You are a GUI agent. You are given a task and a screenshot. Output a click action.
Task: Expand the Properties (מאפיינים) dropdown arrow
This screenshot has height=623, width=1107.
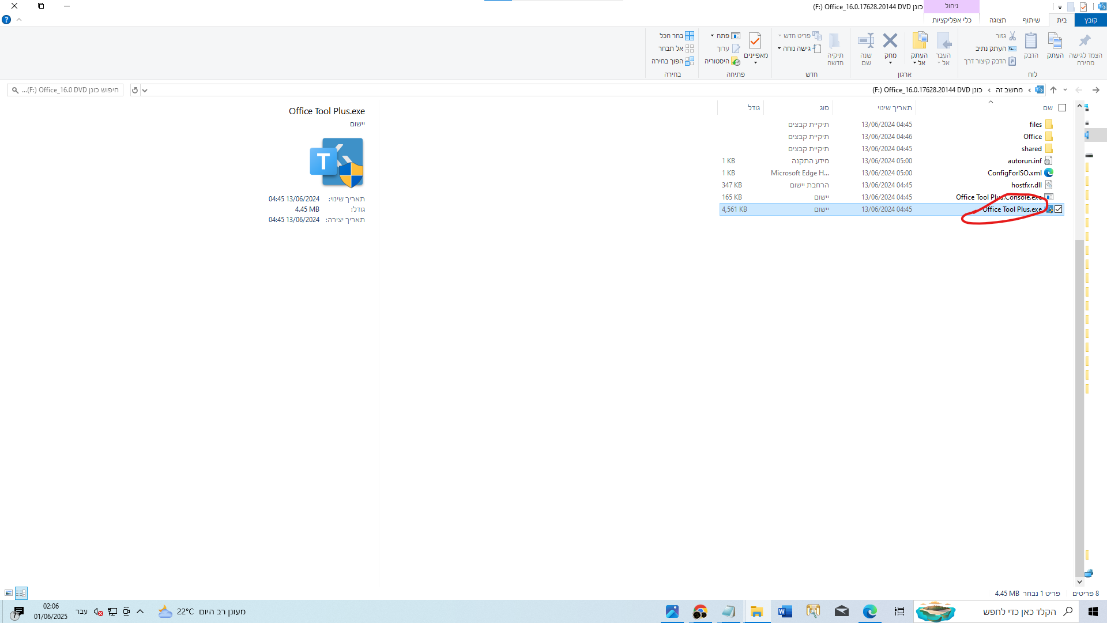click(755, 63)
